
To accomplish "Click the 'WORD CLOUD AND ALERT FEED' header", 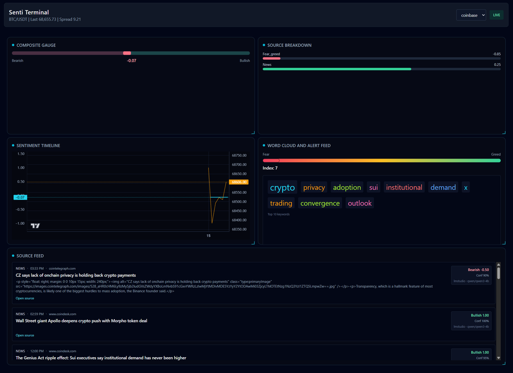I will [x=299, y=146].
